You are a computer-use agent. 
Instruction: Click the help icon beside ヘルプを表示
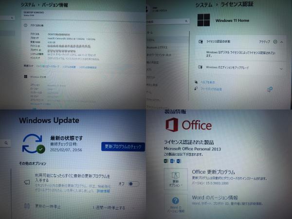[x=196, y=82]
